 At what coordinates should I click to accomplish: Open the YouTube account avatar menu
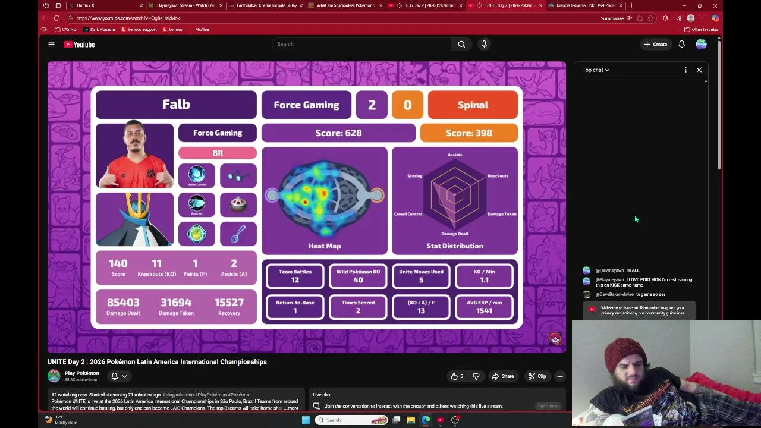click(x=701, y=44)
